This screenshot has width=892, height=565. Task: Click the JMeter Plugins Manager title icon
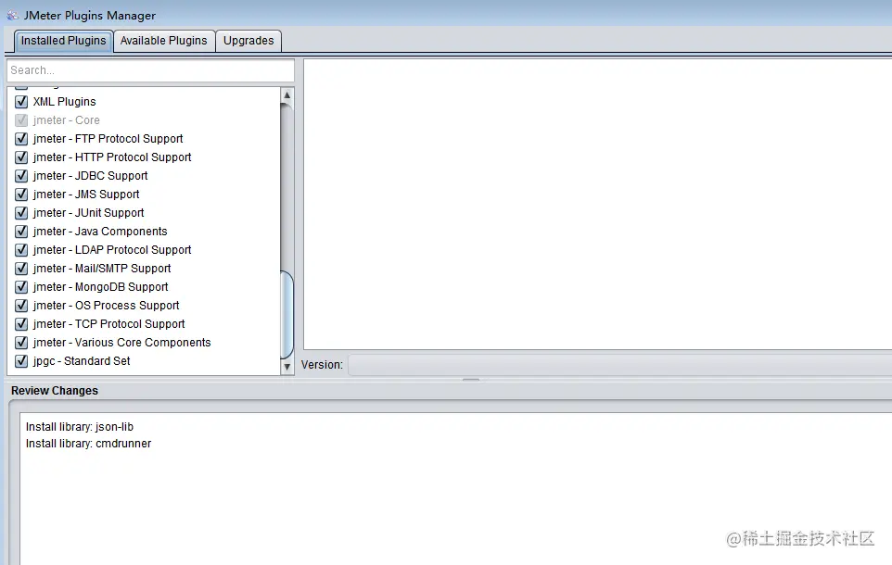[x=12, y=16]
